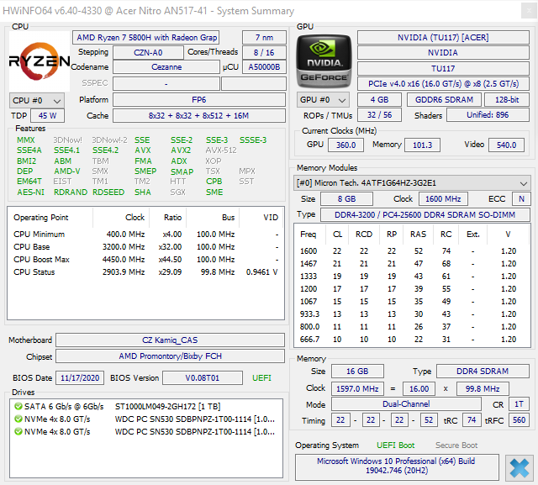This screenshot has width=538, height=485.
Task: Click the DDR4 SDRAM memory type field
Action: 483,372
